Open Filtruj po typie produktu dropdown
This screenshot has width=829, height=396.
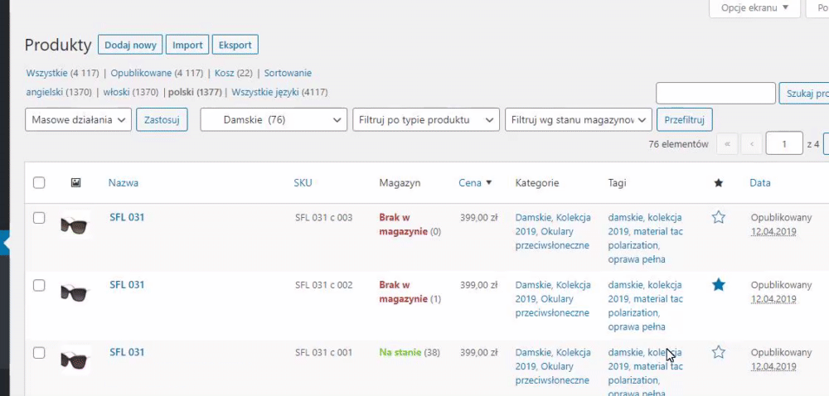coord(426,120)
